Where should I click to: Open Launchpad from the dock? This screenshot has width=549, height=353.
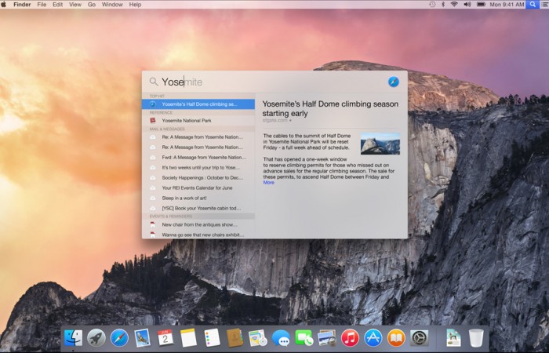96,337
